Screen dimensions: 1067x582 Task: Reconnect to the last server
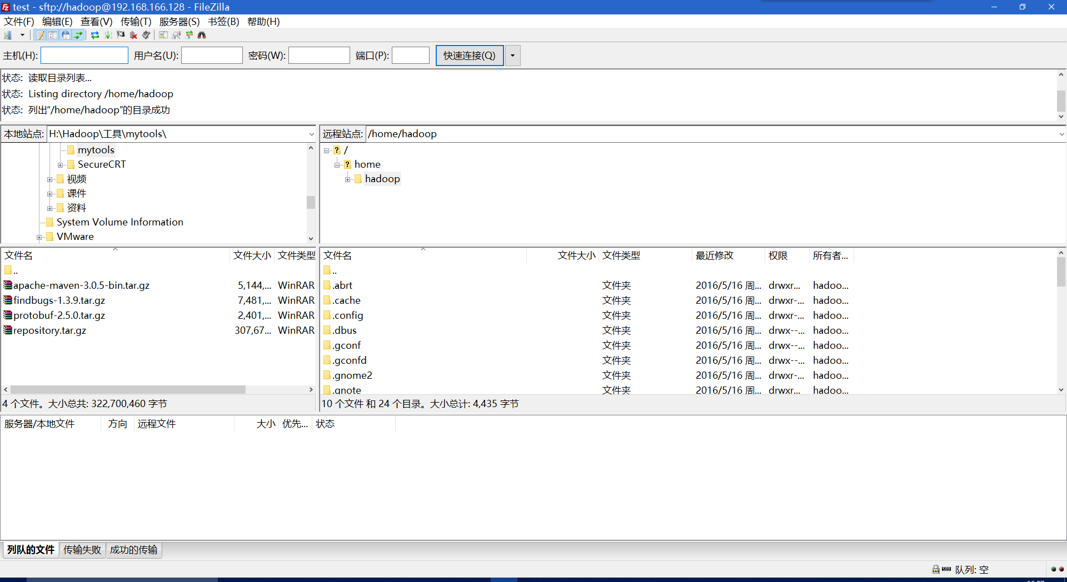[146, 35]
